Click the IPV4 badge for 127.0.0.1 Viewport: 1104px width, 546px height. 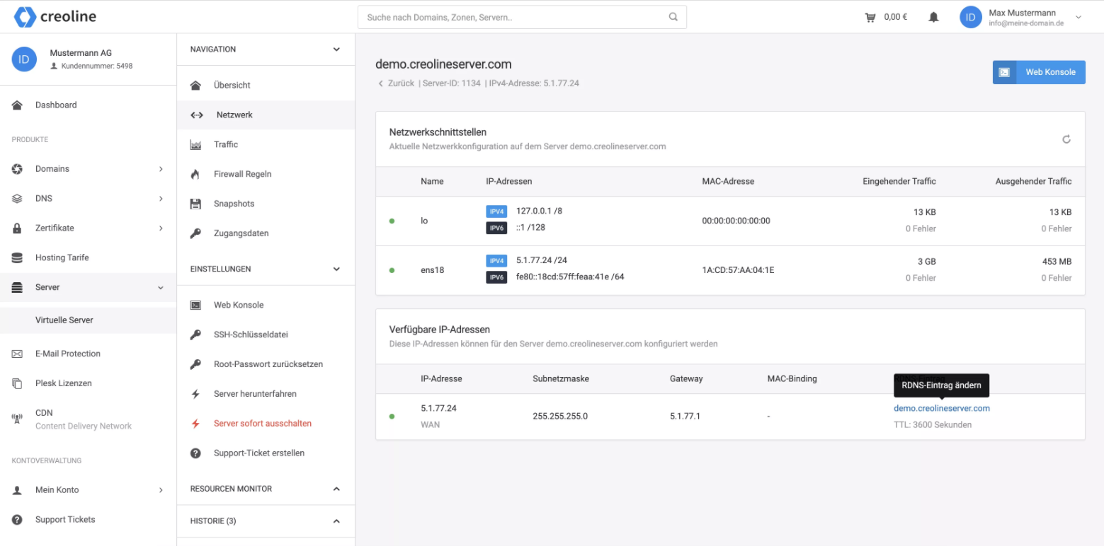[x=496, y=211]
